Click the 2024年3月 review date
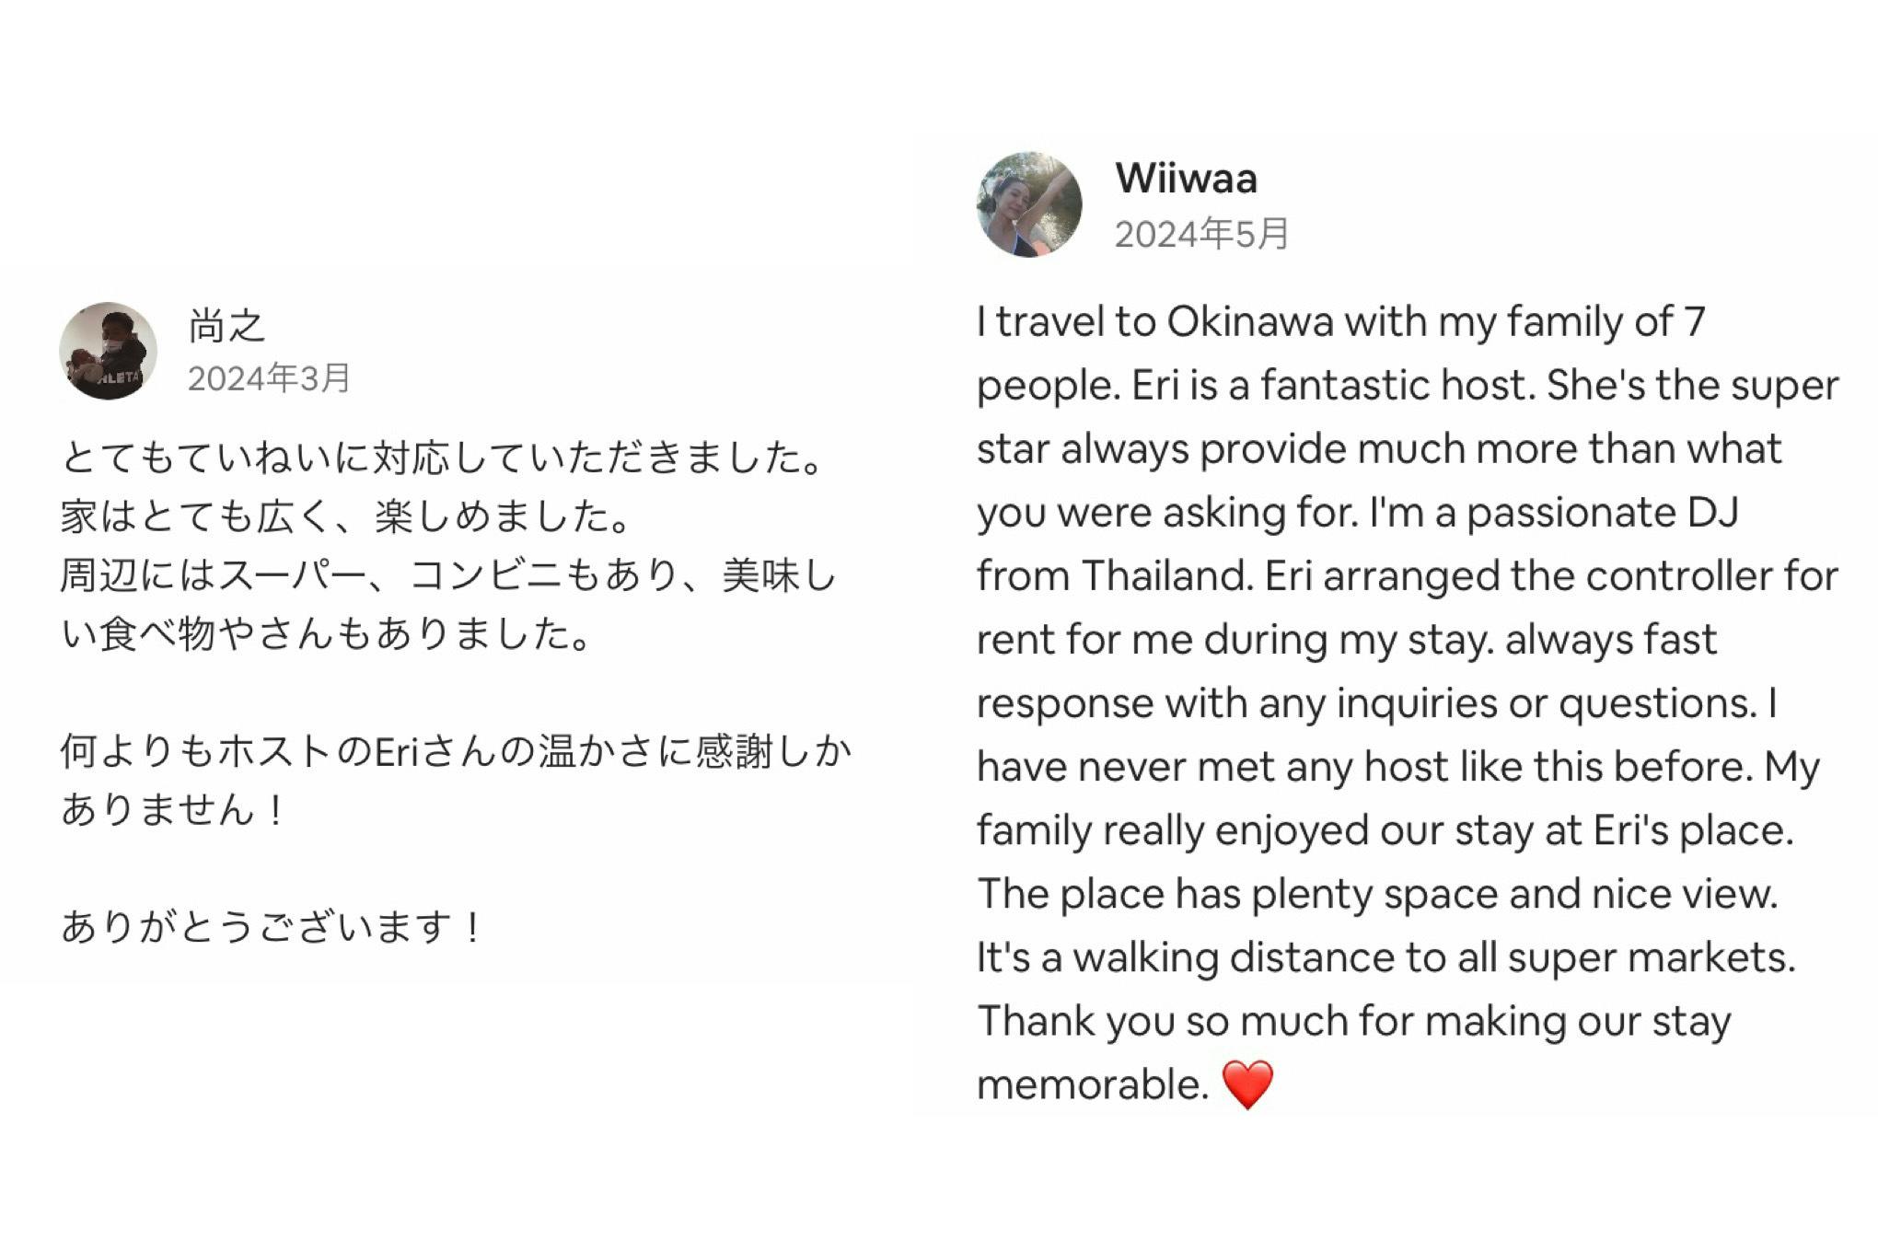Image resolution: width=1878 pixels, height=1252 pixels. (x=269, y=377)
